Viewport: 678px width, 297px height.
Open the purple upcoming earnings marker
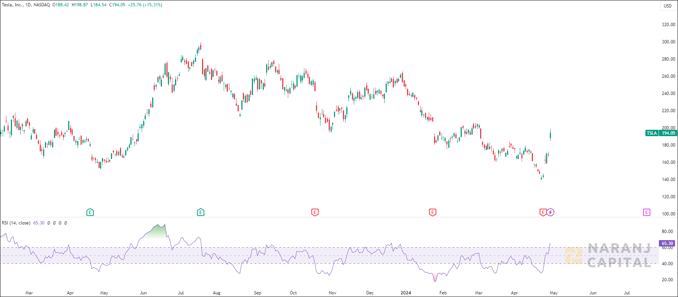647,212
